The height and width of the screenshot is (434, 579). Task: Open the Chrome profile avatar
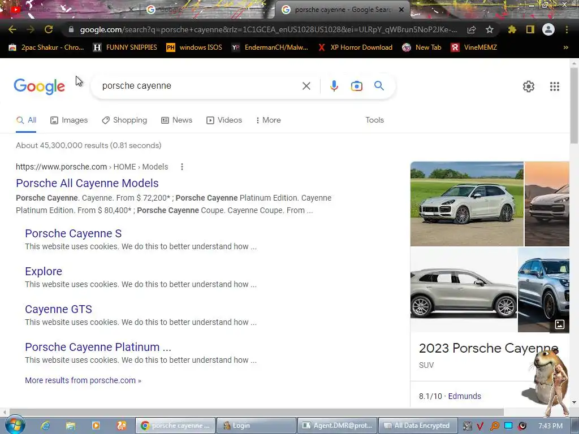point(548,29)
